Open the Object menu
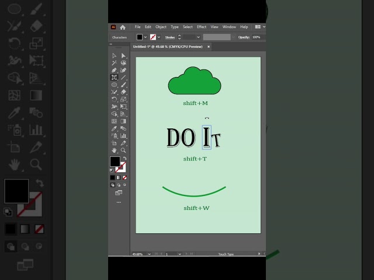Image resolution: width=374 pixels, height=280 pixels. tap(161, 27)
